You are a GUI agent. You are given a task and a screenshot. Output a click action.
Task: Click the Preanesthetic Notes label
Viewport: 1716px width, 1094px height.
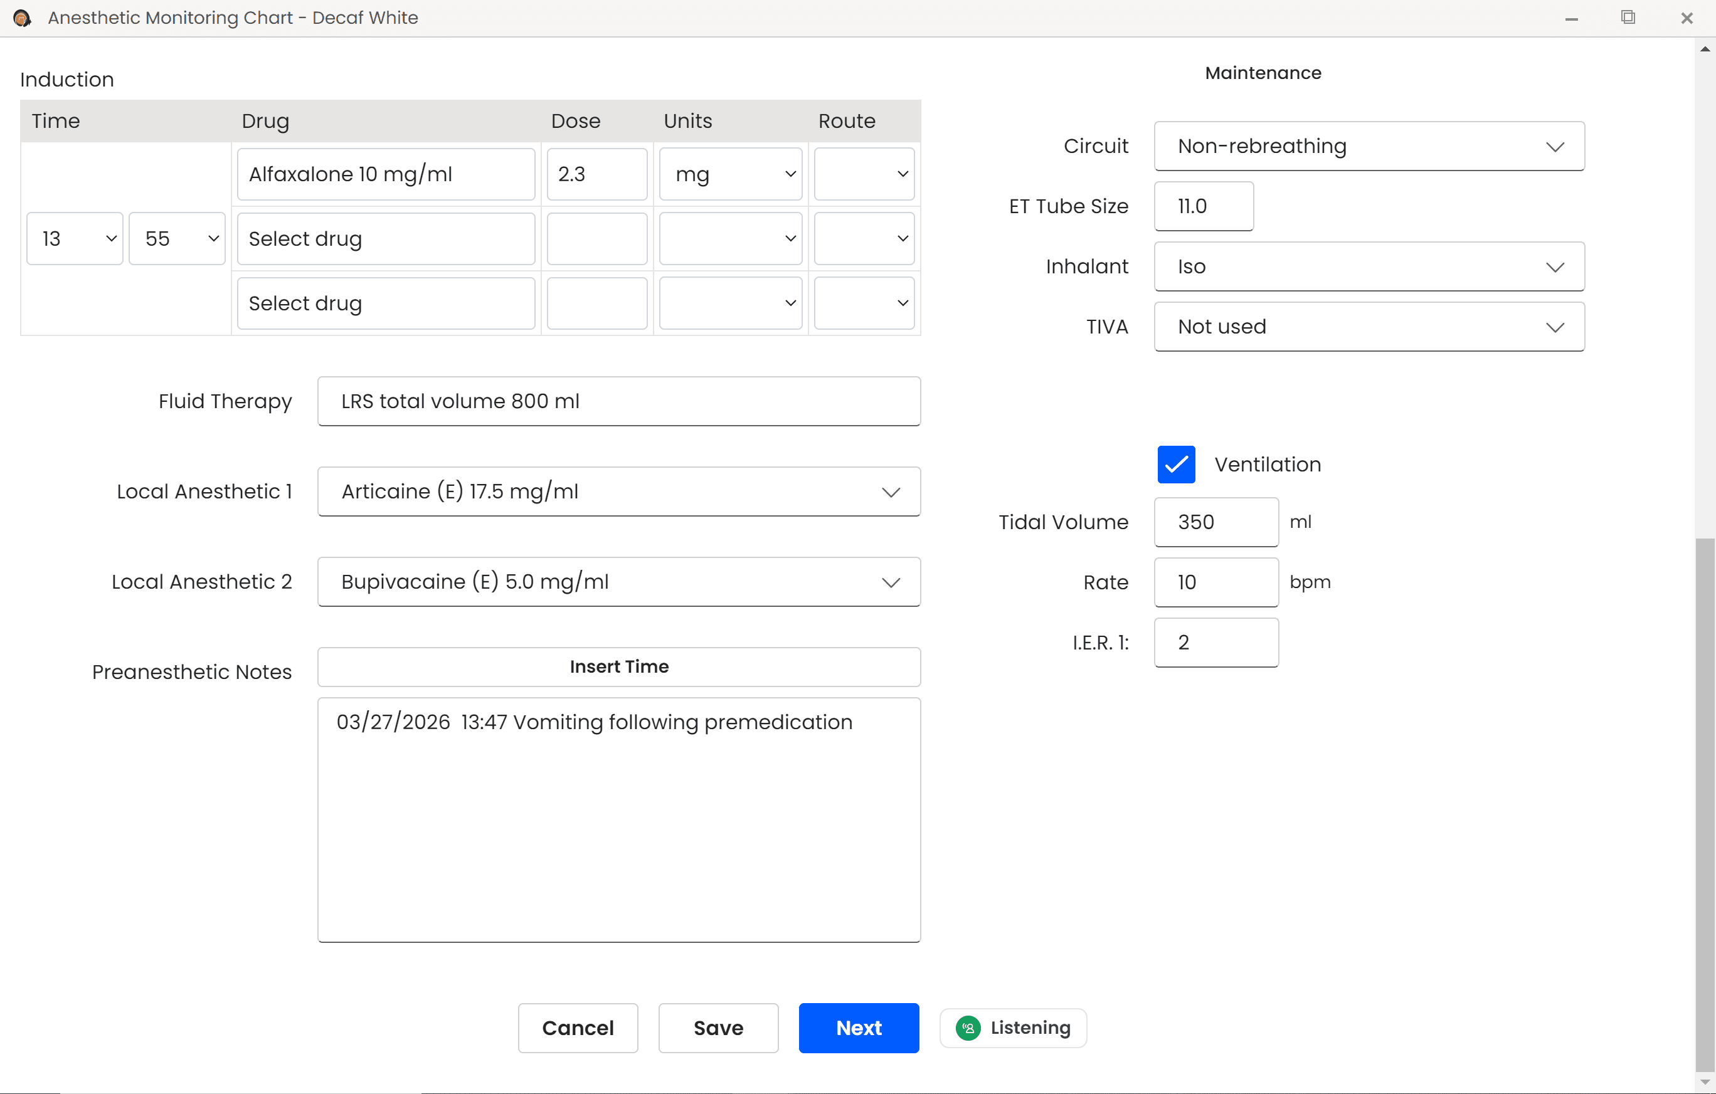click(x=192, y=671)
